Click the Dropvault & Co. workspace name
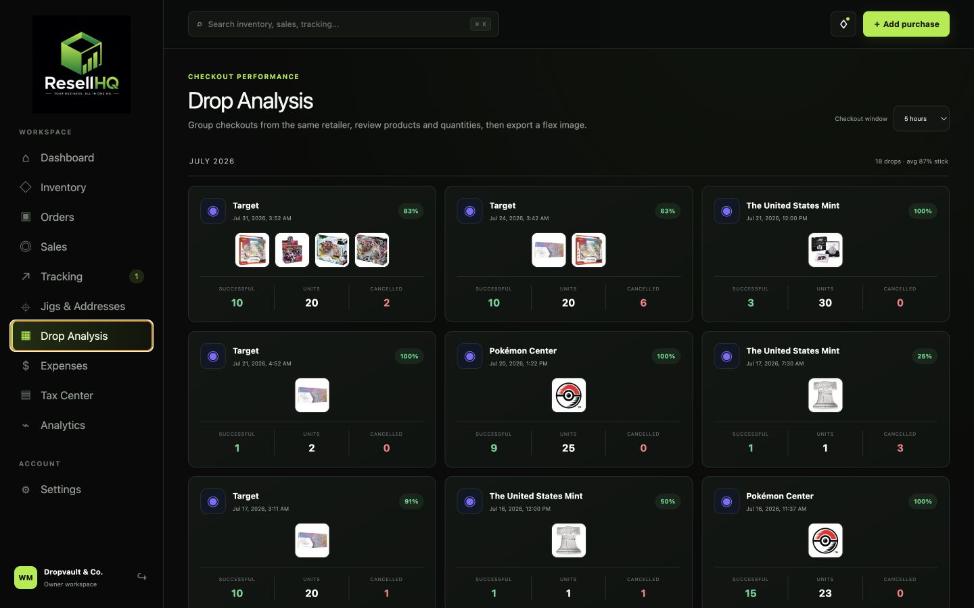 click(x=73, y=572)
